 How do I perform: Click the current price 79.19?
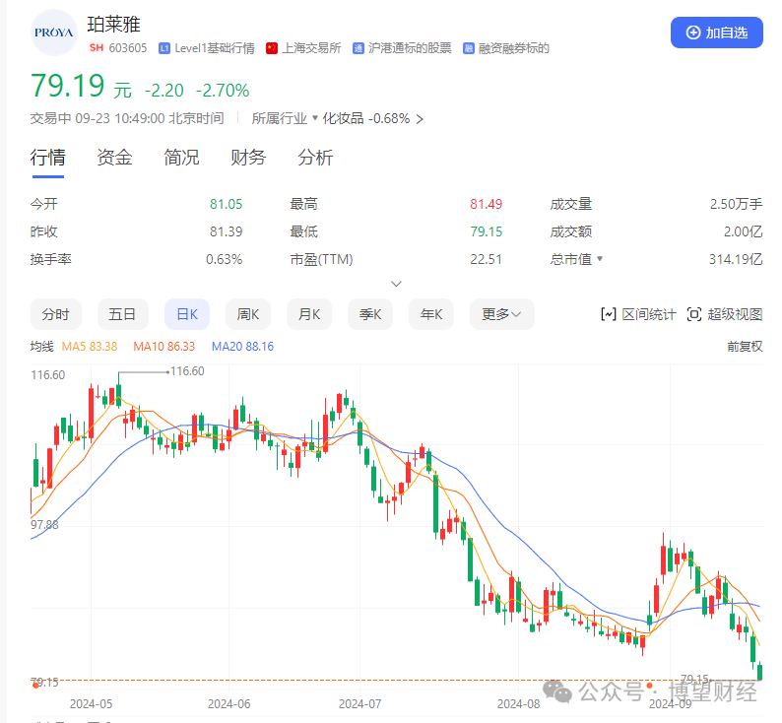point(67,86)
